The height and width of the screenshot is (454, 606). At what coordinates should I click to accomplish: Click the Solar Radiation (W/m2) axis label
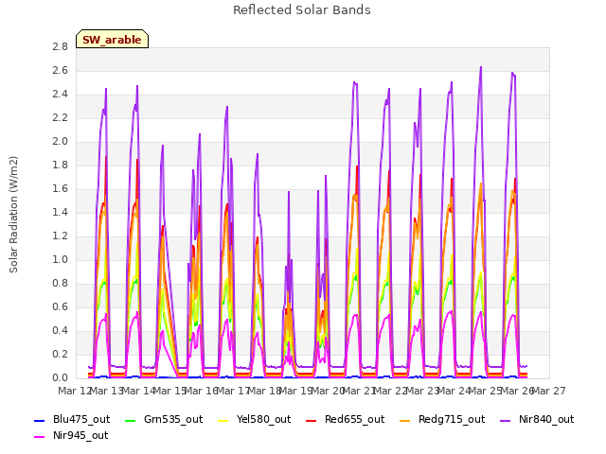point(13,215)
